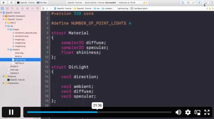Click the Xcode Run (play) button
The width and height of the screenshot is (214, 119).
(x=4, y=2)
